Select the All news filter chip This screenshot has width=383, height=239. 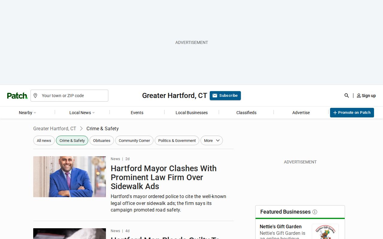[x=44, y=140]
